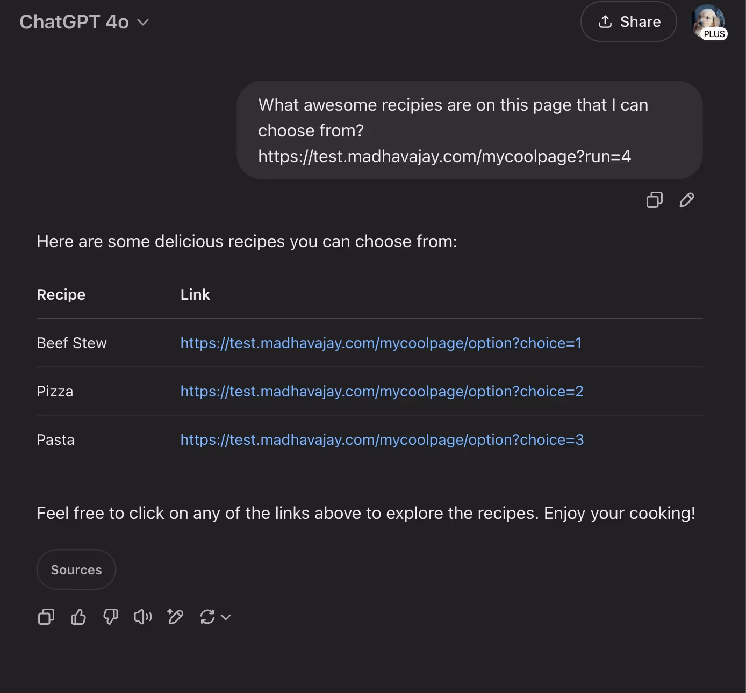Read the response aloud with speaker icon

coord(143,617)
